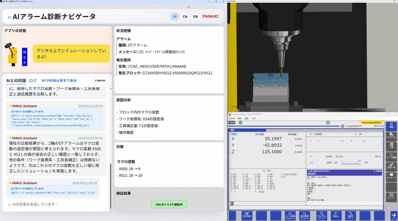
Task: Click the "#511: 28 → 16" macro correction line
Action: click(129, 176)
